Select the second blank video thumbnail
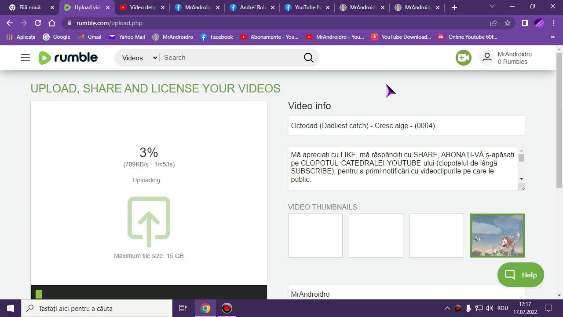Screen dimensions: 563x317 376,236
